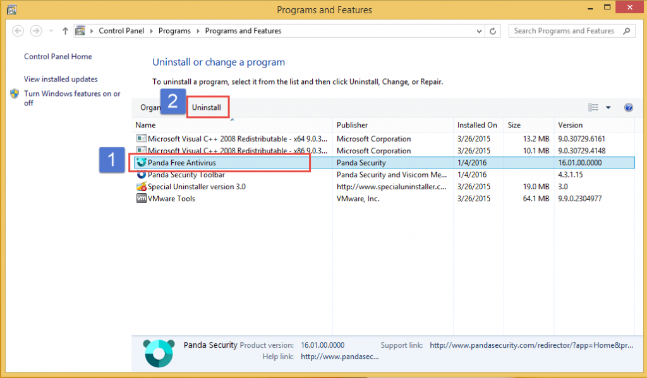
Task: Open View installed updates link
Action: (x=61, y=79)
